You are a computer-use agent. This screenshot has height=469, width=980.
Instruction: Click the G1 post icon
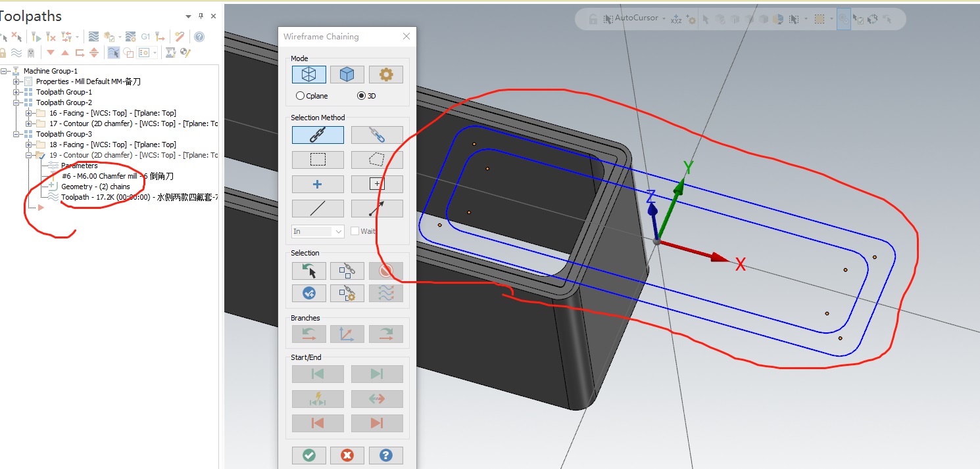coord(145,37)
